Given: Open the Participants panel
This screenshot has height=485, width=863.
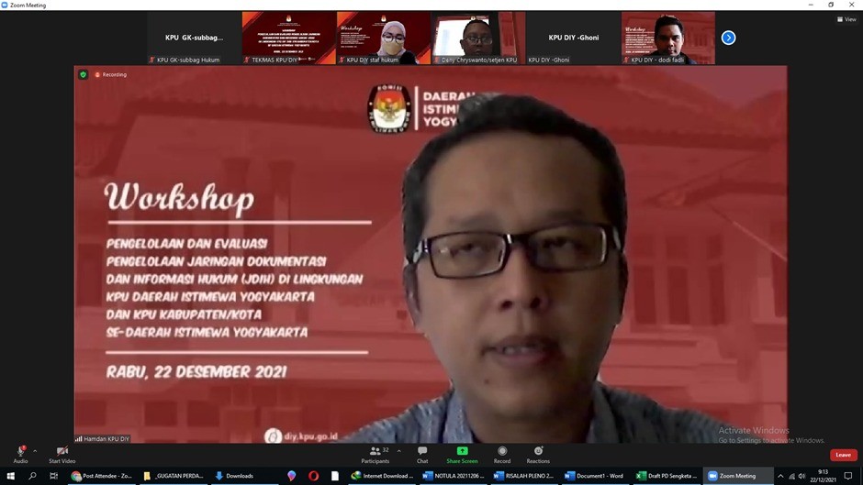Looking at the screenshot, I should point(375,453).
